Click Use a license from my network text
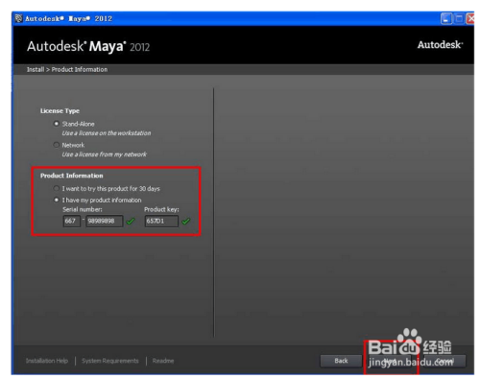The width and height of the screenshot is (480, 379). pos(105,154)
